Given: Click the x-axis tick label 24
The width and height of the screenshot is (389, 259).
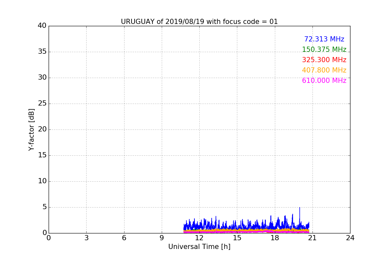Looking at the screenshot, I should [350, 238].
